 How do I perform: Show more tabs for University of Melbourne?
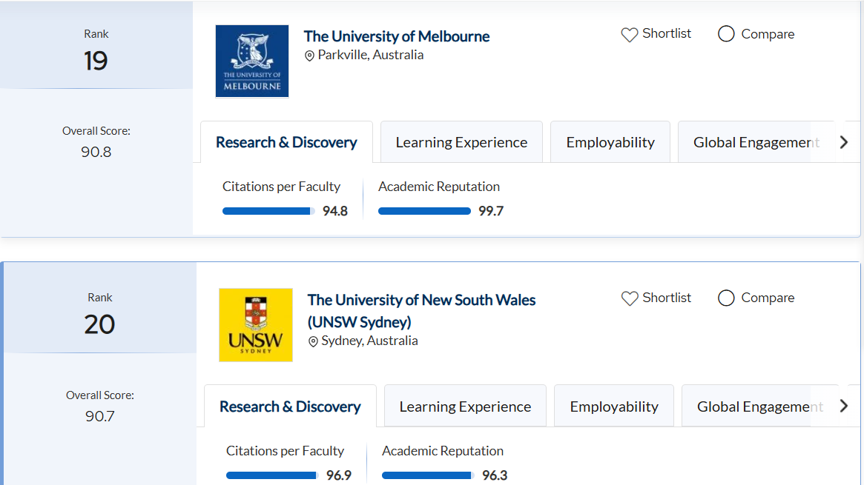tap(844, 142)
